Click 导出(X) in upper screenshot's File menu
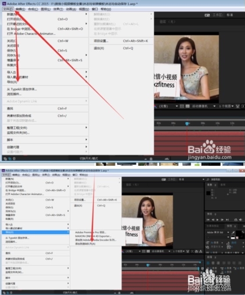 12,82
